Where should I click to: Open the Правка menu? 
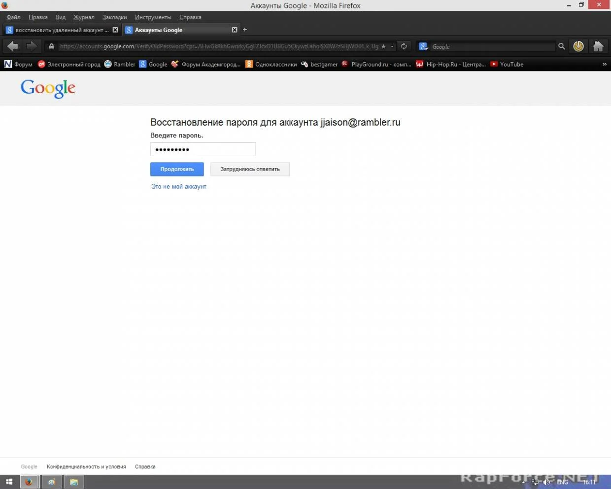click(38, 17)
